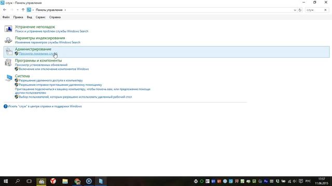Open Параметры индексирования heading link

click(40, 38)
